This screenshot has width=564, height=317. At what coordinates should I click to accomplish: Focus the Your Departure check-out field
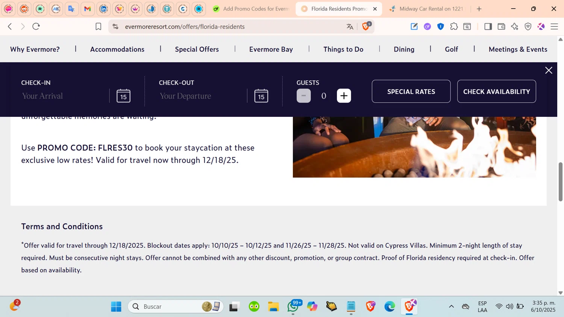click(202, 96)
